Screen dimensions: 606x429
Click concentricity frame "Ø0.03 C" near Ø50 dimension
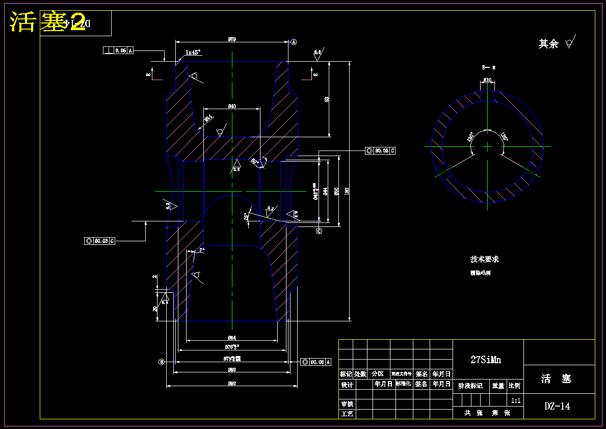pyautogui.click(x=380, y=150)
